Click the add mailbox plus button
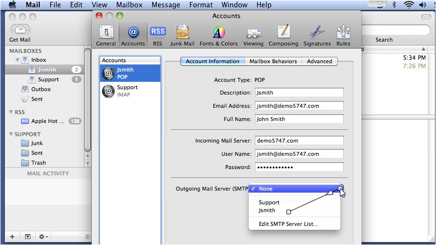This screenshot has width=436, height=245. tap(12, 237)
